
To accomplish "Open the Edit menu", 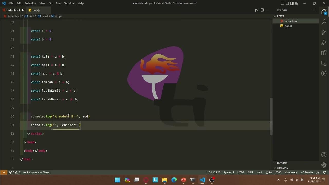I will [x=19, y=3].
